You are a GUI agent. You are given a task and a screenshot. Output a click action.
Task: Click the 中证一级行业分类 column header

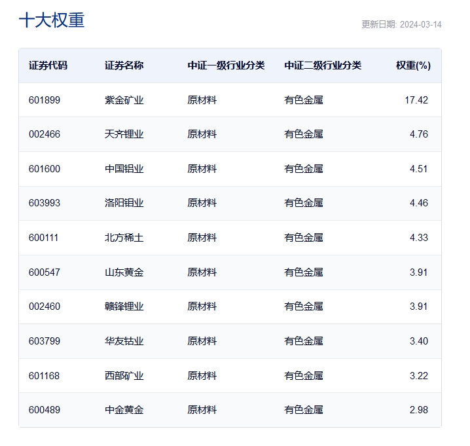point(226,65)
